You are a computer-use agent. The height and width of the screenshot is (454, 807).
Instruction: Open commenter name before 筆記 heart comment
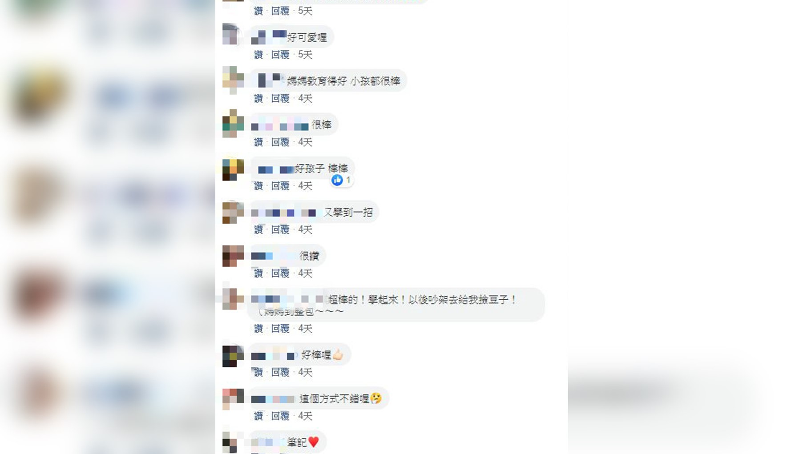point(267,442)
